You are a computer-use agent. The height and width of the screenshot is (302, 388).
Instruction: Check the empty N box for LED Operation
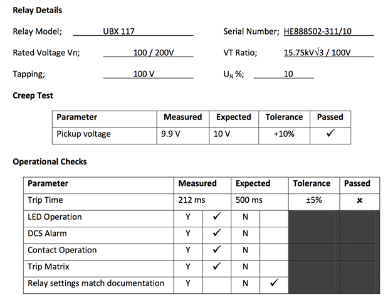[273, 217]
